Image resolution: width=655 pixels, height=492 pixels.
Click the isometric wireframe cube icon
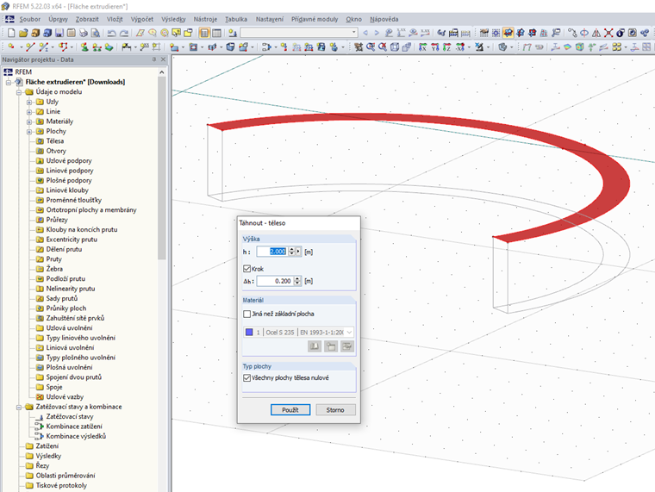click(395, 47)
